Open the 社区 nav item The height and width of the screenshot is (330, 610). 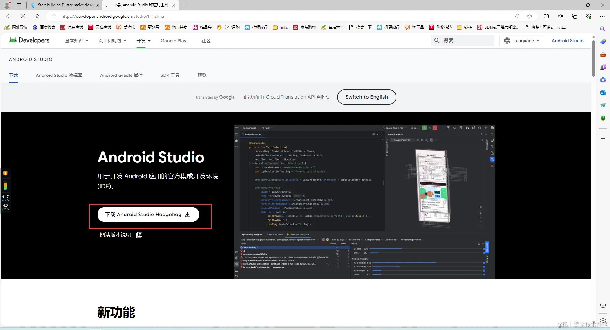(206, 41)
